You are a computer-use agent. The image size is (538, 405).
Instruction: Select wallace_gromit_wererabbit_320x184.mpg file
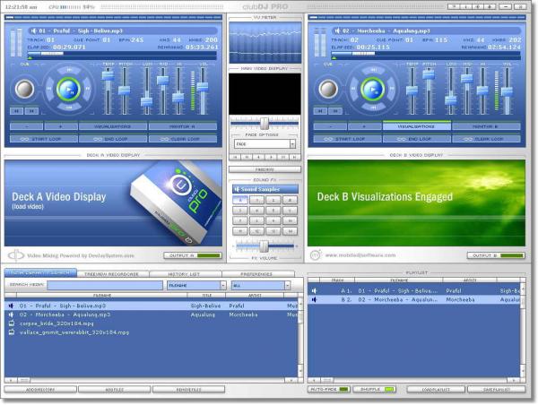click(x=151, y=332)
